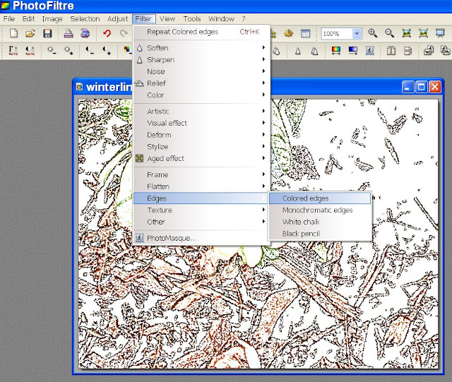The image size is (452, 382).
Task: Open the Selection menu
Action: pos(85,19)
